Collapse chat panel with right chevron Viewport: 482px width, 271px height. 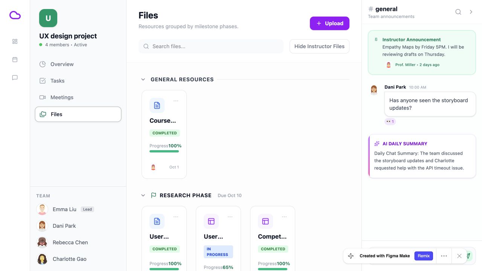click(471, 12)
